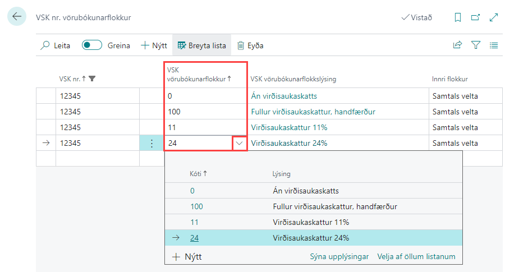Expand the VSK vörubókunarflokkur dropdown arrow
The image size is (505, 272).
[240, 143]
